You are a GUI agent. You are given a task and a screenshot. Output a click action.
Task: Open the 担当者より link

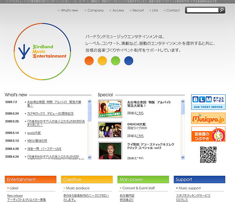pyautogui.click(x=127, y=200)
